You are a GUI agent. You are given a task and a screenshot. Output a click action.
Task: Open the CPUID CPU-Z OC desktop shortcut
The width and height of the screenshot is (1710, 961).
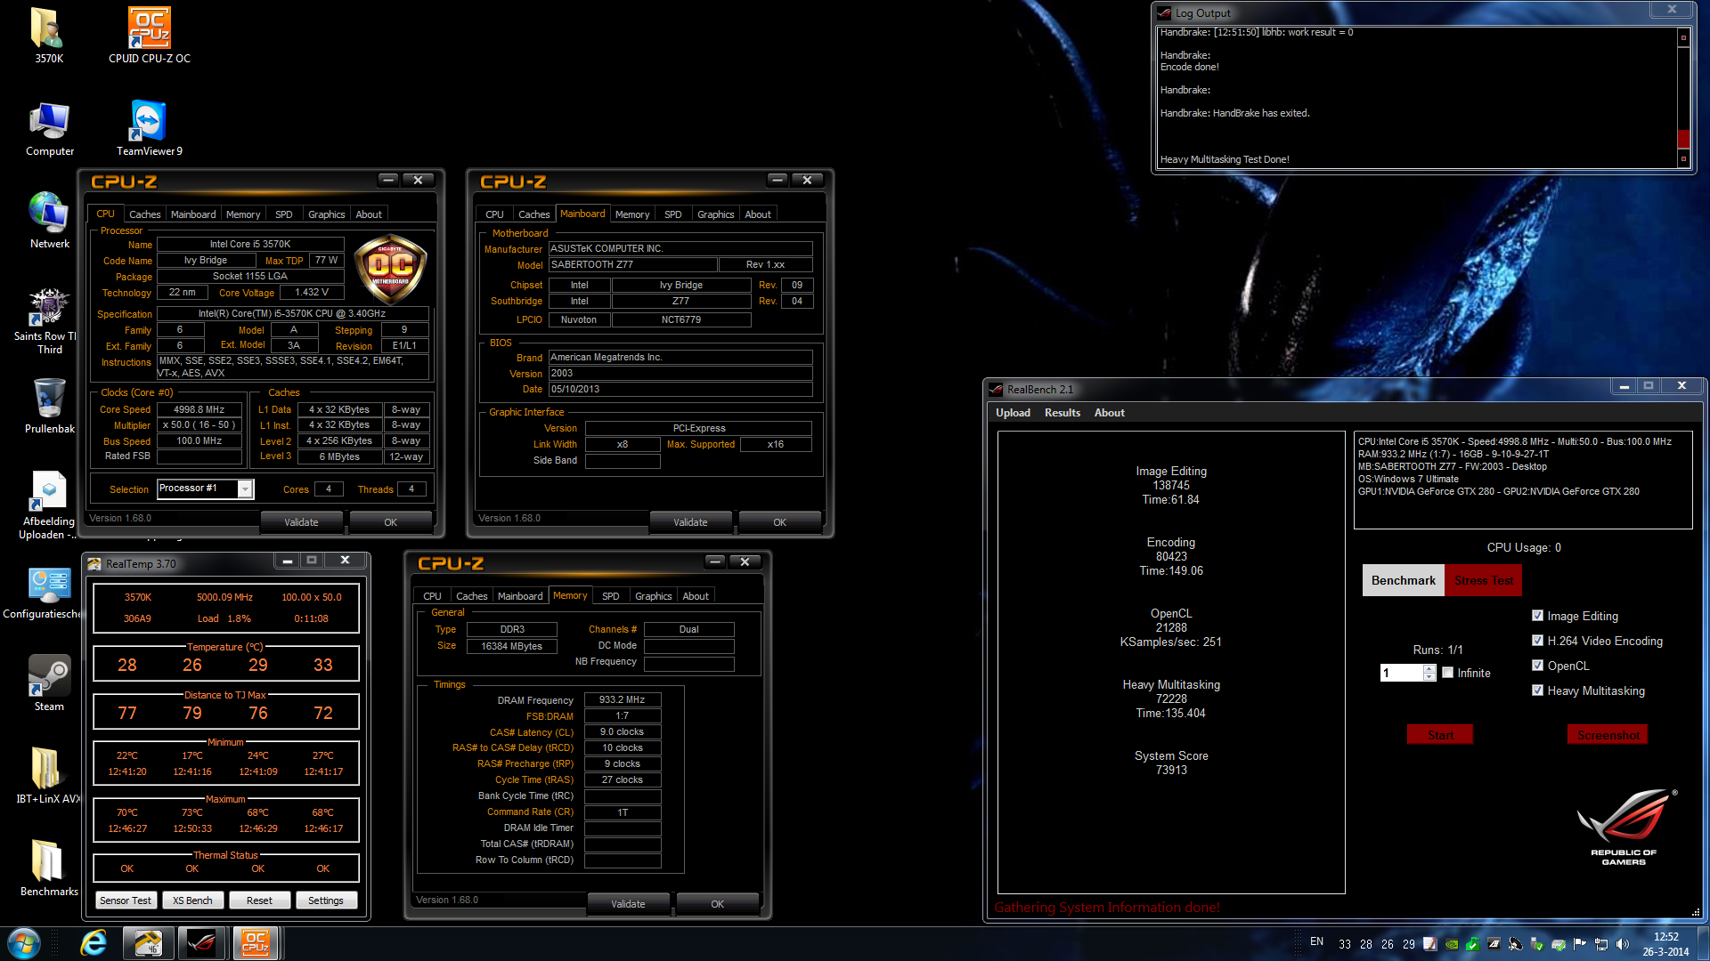[150, 36]
